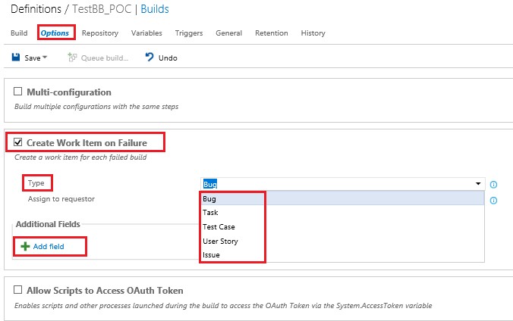The image size is (513, 321).
Task: Click the Type combo box text field
Action: 337,184
